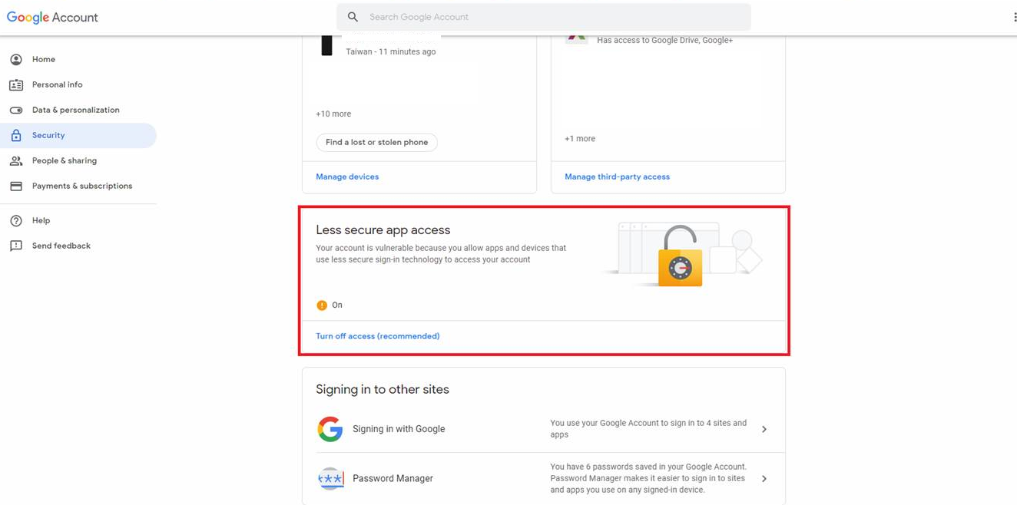Expand the Password Manager chevron arrow
The width and height of the screenshot is (1017, 505).
pyautogui.click(x=764, y=478)
